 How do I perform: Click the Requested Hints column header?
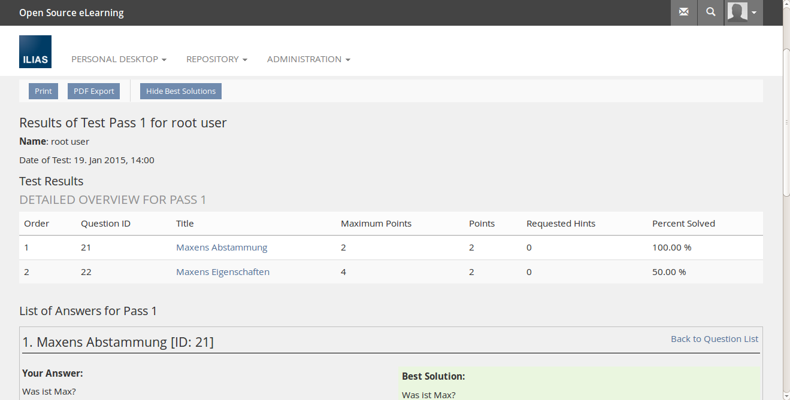pos(561,224)
